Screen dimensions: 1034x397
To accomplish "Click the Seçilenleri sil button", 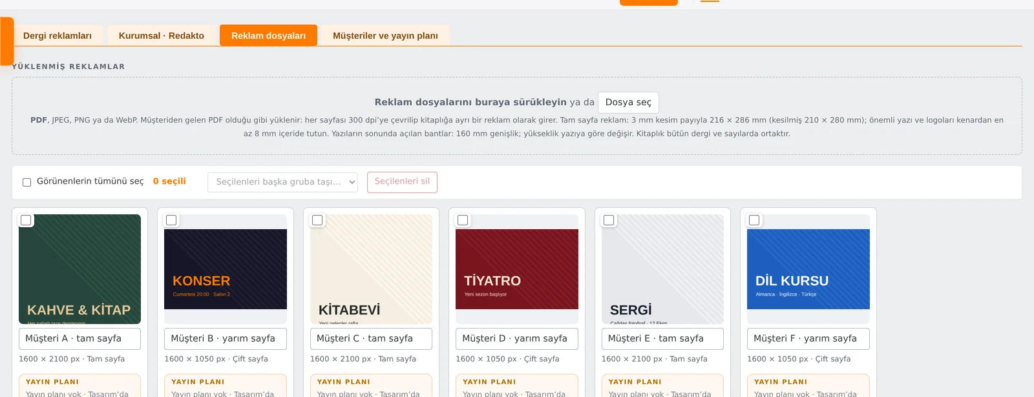I will click(x=402, y=182).
